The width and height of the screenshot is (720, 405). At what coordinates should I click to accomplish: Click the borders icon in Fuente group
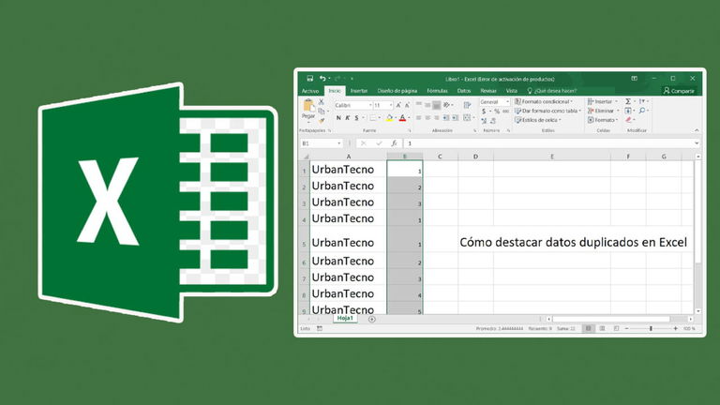tap(373, 118)
